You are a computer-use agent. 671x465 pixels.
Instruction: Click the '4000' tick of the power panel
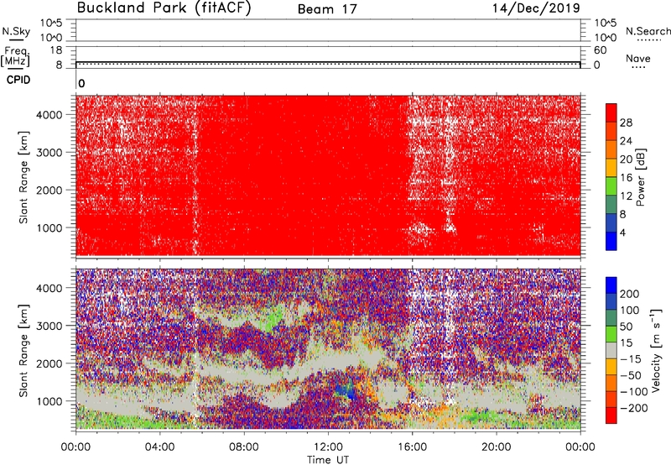coord(49,115)
